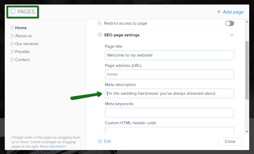Click the Add page button
The height and width of the screenshot is (154, 254).
[x=230, y=12]
